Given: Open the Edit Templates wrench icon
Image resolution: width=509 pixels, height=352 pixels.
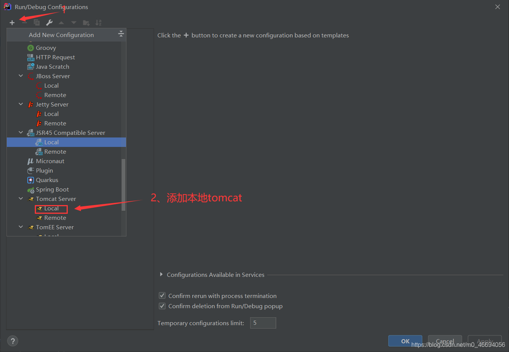Looking at the screenshot, I should pos(49,23).
